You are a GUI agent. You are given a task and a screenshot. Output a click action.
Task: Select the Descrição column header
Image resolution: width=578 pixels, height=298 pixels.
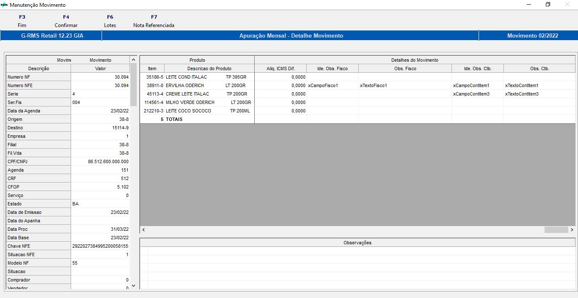(39, 68)
